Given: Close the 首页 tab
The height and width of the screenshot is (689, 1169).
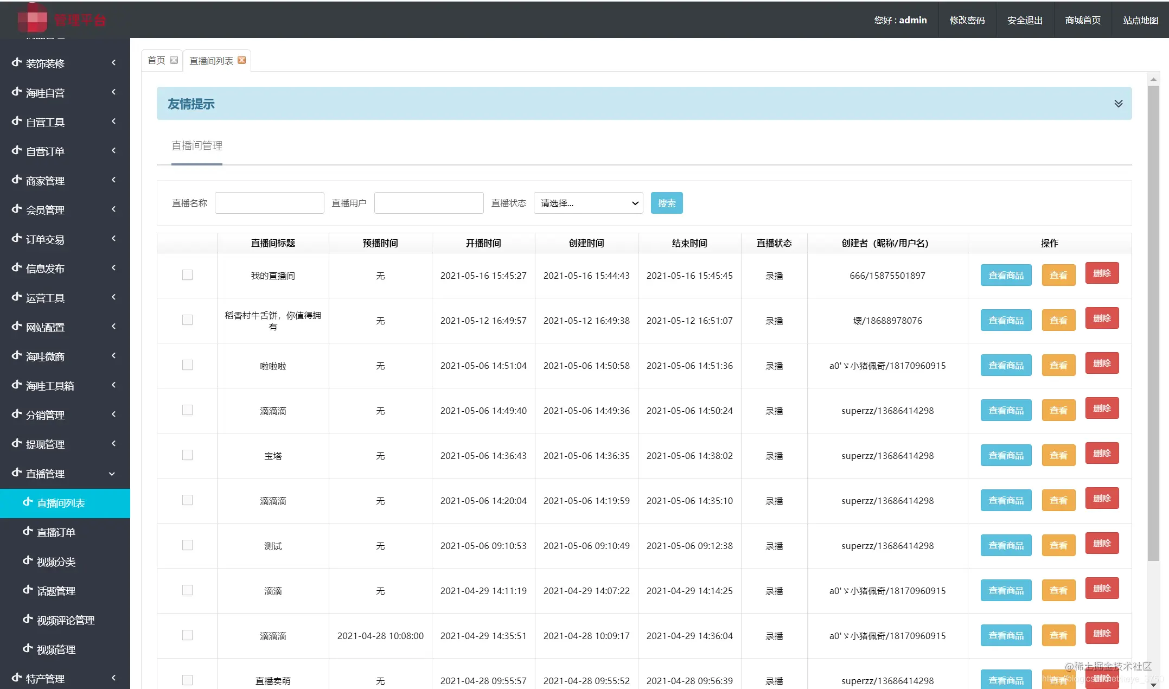Looking at the screenshot, I should 174,60.
